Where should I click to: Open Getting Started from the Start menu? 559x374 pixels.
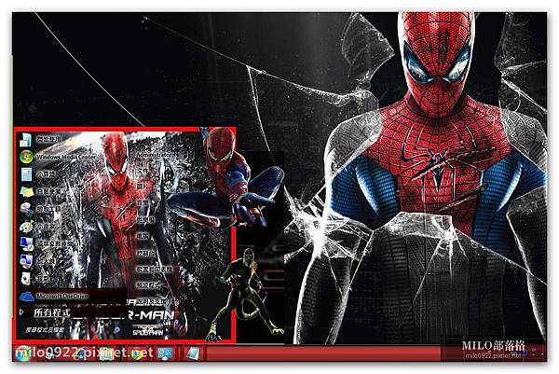click(x=41, y=139)
